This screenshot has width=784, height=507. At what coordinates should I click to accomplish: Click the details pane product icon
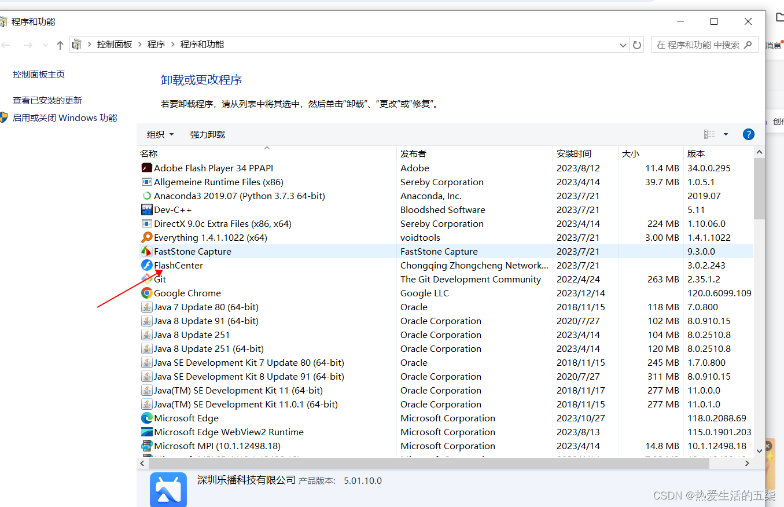pyautogui.click(x=168, y=490)
